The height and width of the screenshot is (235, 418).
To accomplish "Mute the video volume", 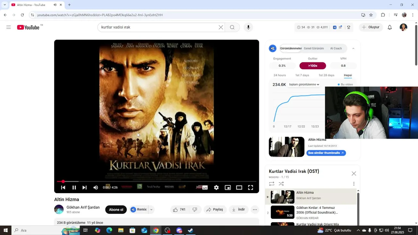I will 96,187.
